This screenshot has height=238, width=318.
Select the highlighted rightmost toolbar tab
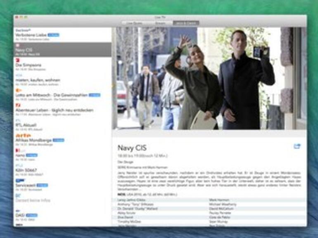click(x=186, y=23)
